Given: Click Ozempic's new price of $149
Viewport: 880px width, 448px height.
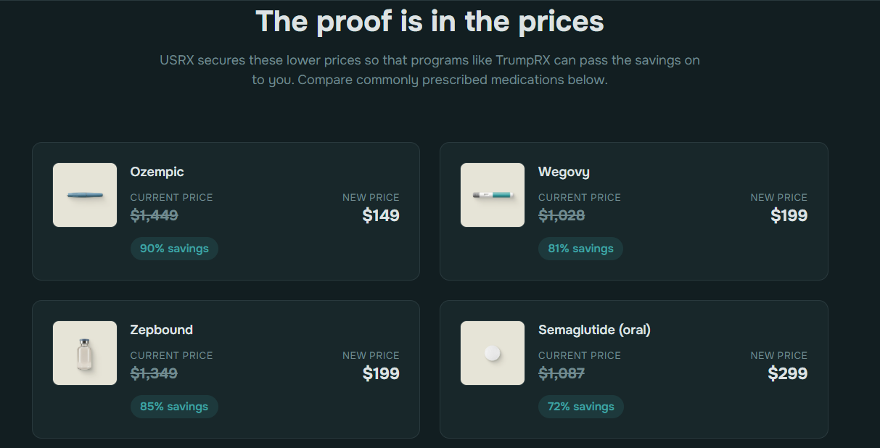Looking at the screenshot, I should [381, 215].
